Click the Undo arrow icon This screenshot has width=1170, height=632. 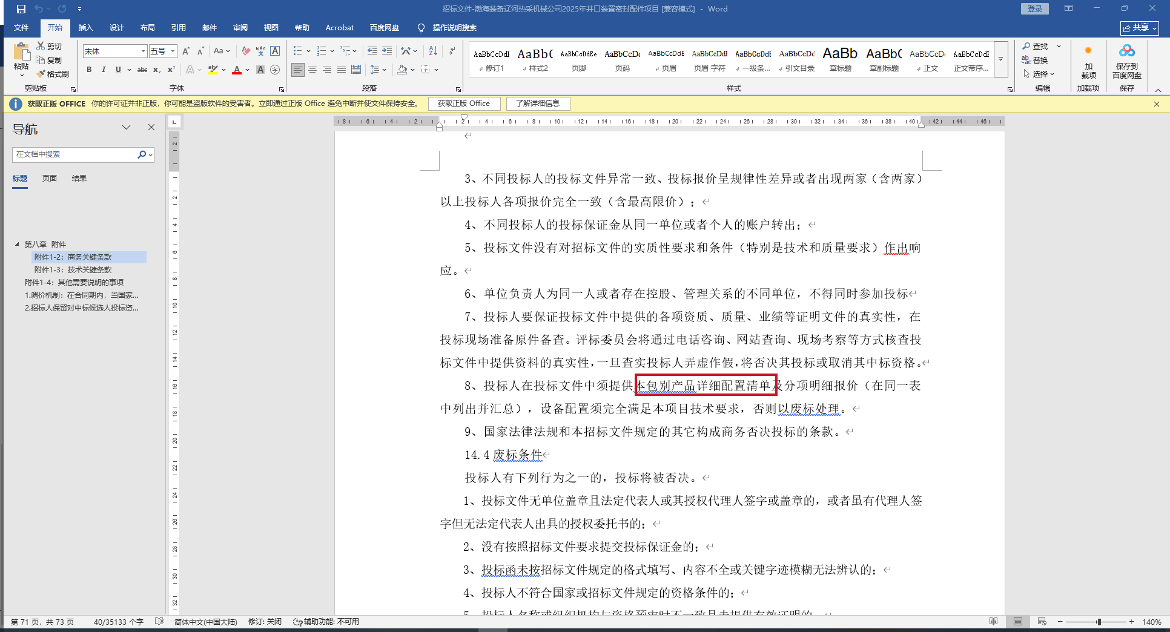[39, 9]
